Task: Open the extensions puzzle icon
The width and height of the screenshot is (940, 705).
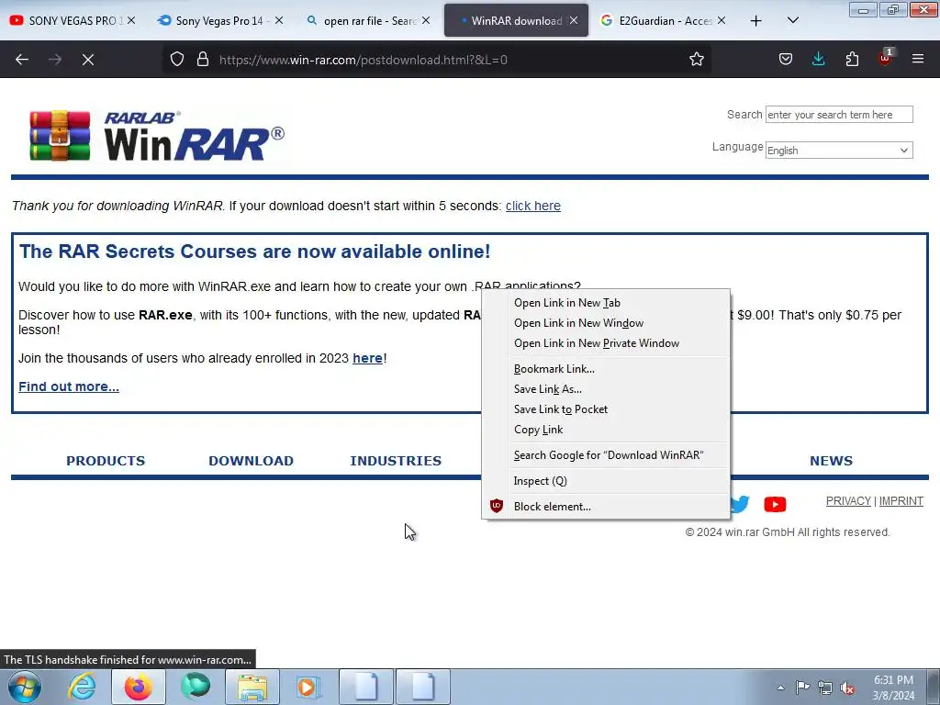Action: pos(852,60)
